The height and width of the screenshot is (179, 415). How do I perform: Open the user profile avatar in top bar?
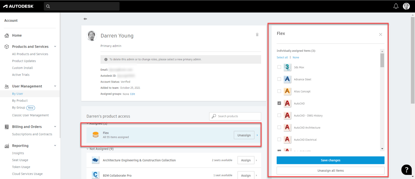coord(406,6)
